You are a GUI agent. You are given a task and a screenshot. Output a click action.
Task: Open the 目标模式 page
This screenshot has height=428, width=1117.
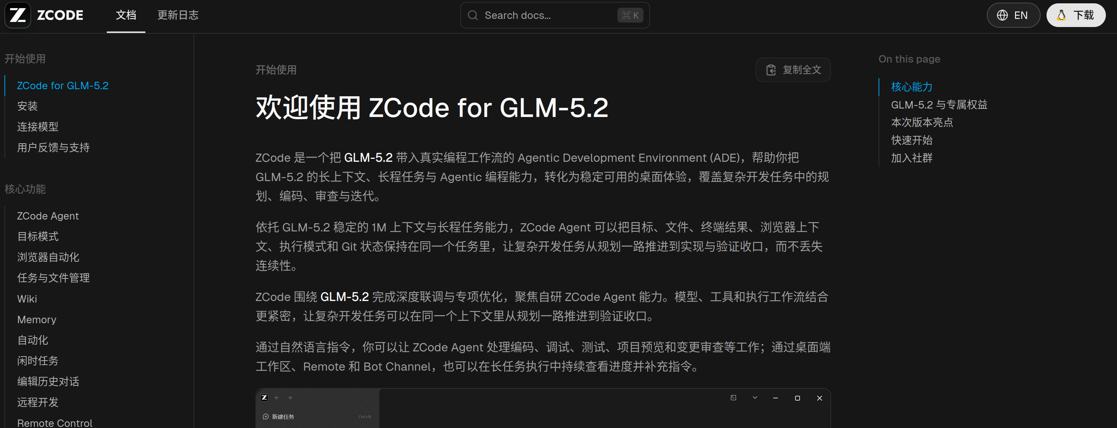38,236
